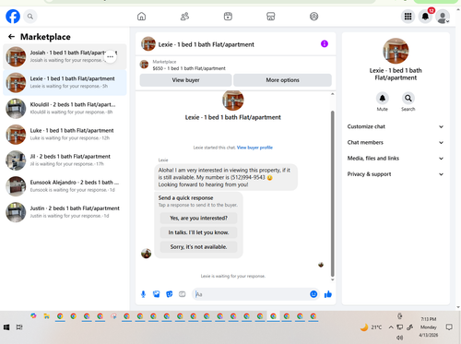The width and height of the screenshot is (461, 344).
Task: Click the listing thumbnail in chat header
Action: [148, 44]
